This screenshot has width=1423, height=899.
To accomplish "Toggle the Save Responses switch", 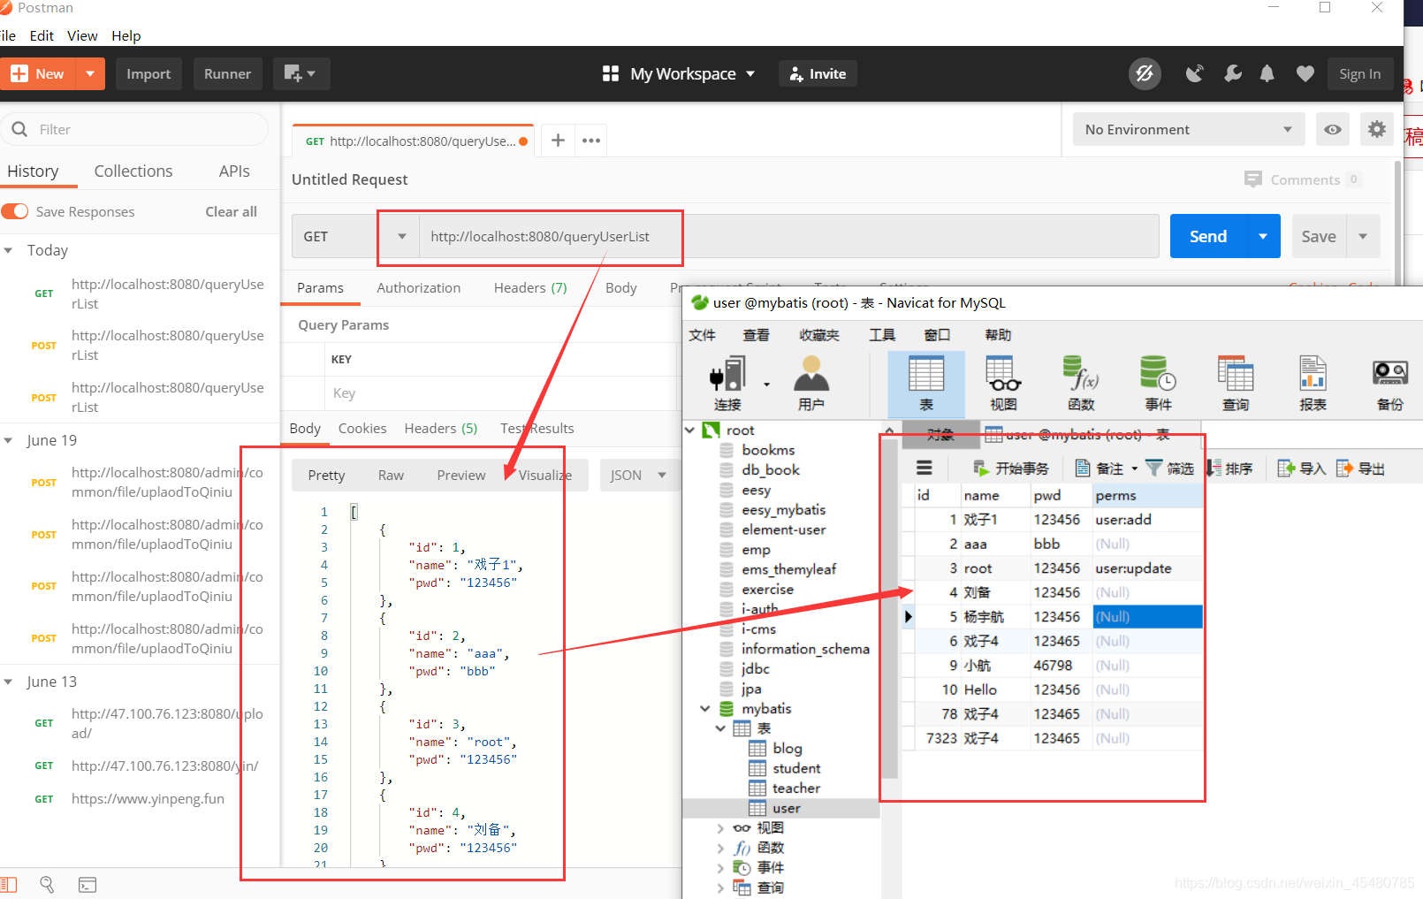I will point(15,211).
